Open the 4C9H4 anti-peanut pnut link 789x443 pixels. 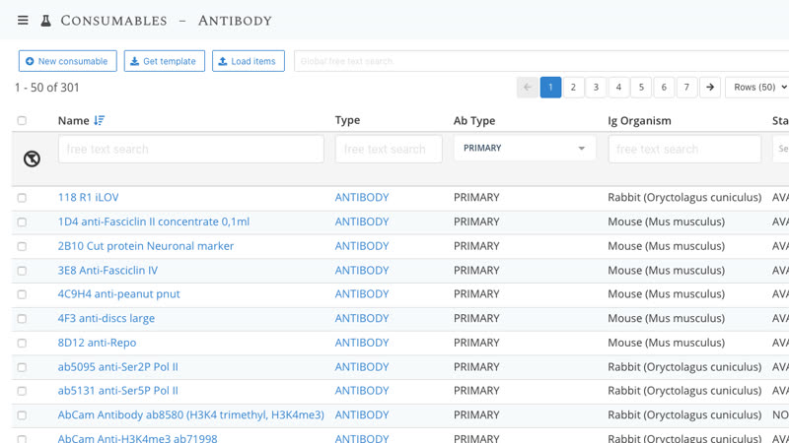pyautogui.click(x=118, y=293)
